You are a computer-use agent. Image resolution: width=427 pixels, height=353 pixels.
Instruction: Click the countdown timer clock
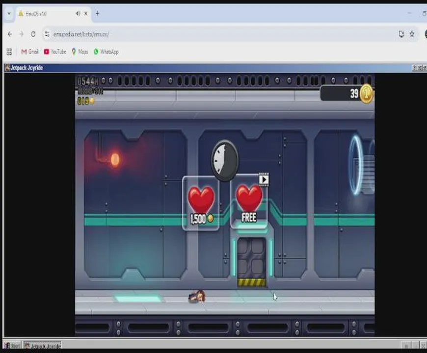pos(225,160)
